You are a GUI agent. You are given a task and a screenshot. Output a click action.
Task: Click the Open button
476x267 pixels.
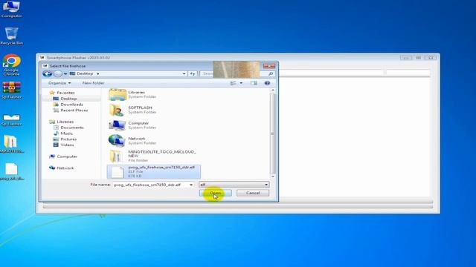coord(216,193)
